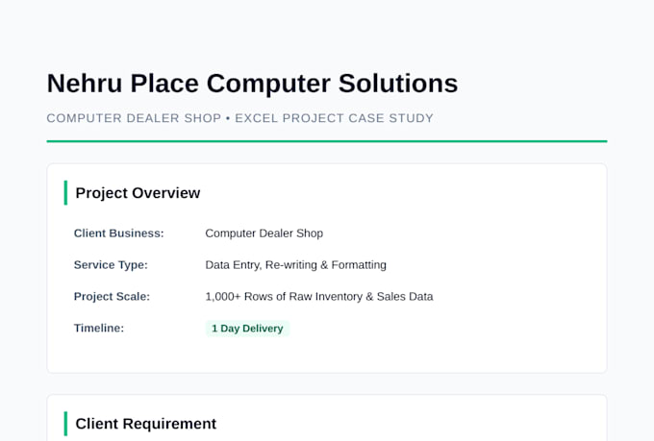Click the 1 Day Delivery badge
This screenshot has height=441, width=654.
point(247,328)
